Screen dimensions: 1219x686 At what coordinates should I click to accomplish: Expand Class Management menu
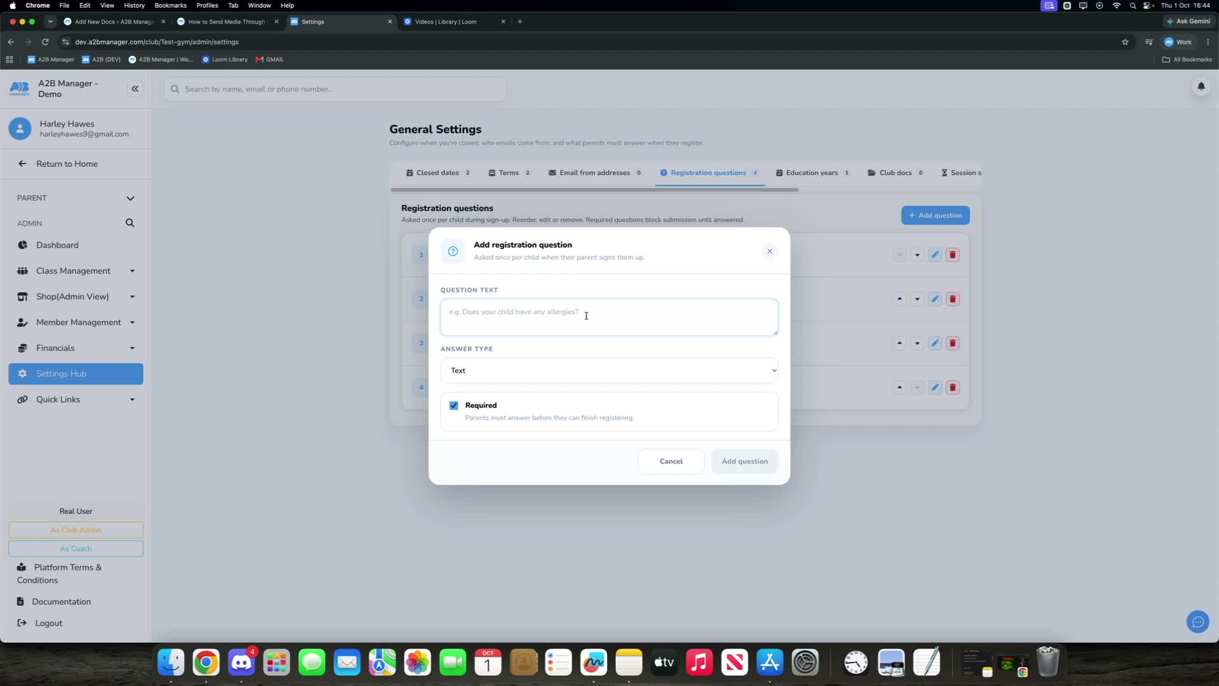click(x=76, y=271)
